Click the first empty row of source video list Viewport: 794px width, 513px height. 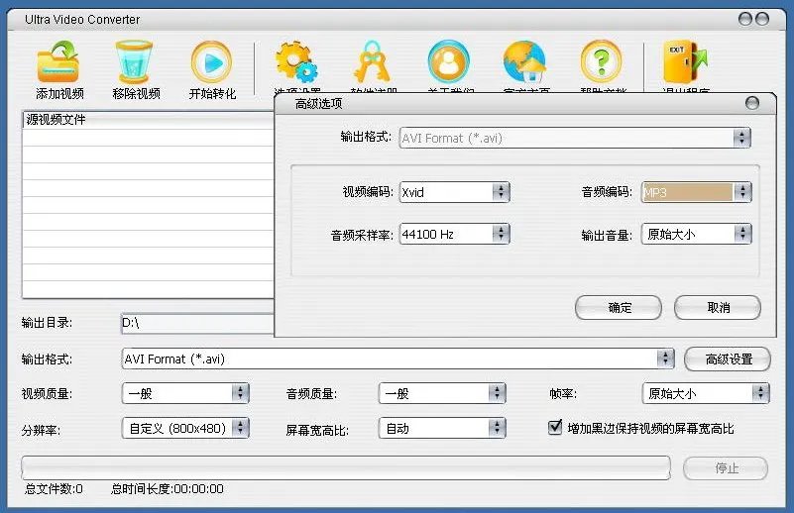pos(149,138)
